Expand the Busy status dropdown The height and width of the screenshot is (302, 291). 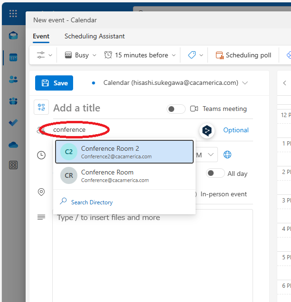[x=80, y=55]
